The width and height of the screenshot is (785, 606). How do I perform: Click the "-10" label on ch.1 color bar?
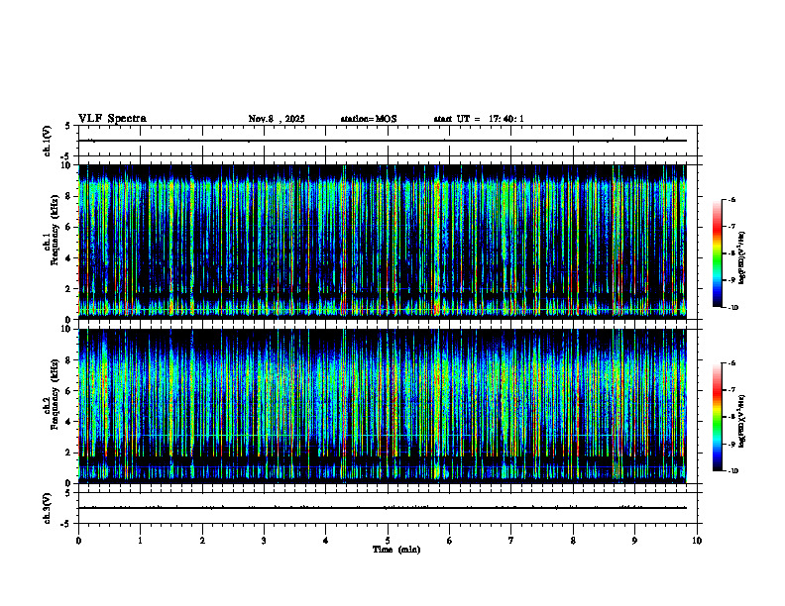[733, 308]
